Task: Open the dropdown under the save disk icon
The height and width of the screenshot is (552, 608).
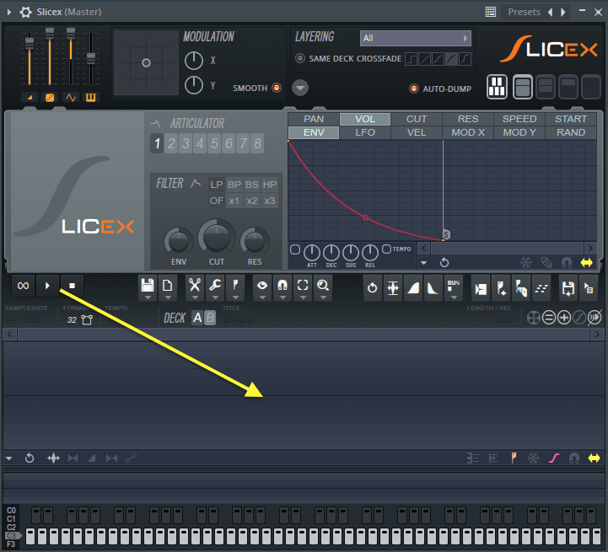Action: pos(148,297)
